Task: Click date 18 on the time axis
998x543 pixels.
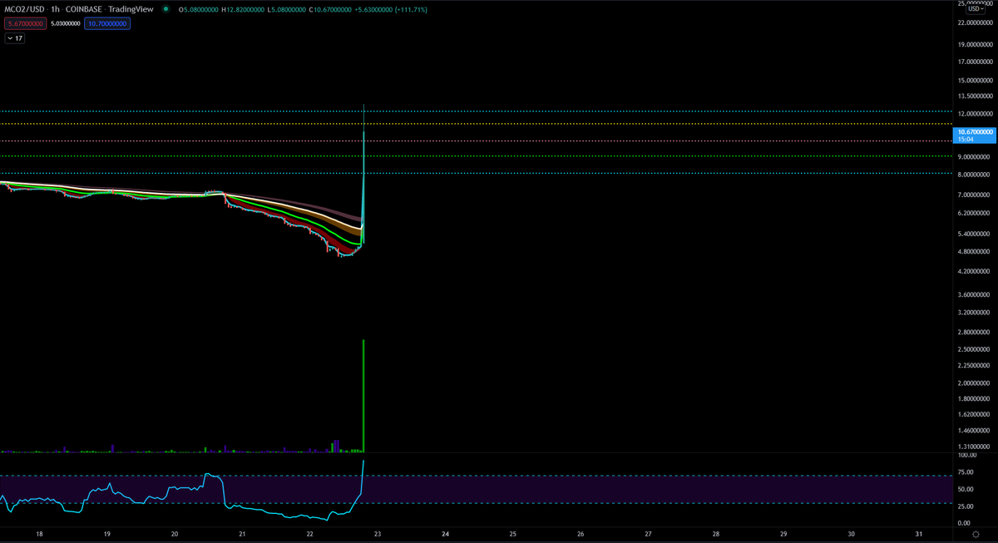Action: pos(39,534)
